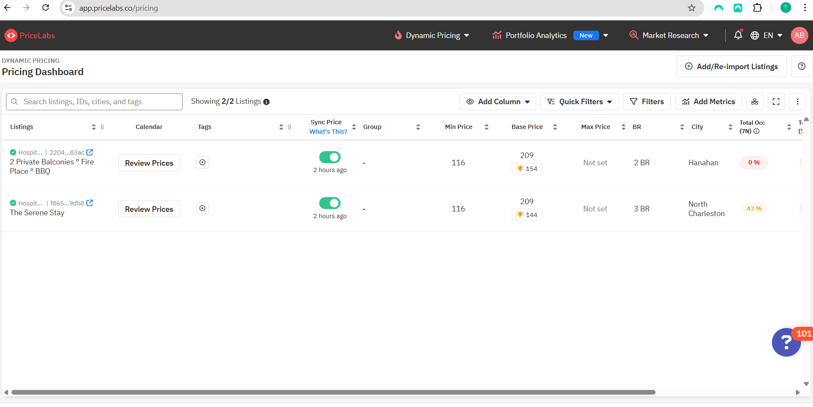
Task: Open the Dynamic Pricing menu
Action: [432, 35]
